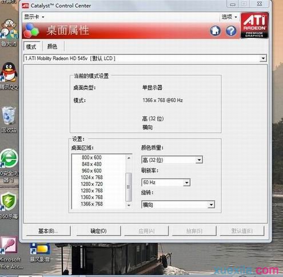Open the 显示卡 menu
This screenshot has height=277, width=283.
point(34,17)
